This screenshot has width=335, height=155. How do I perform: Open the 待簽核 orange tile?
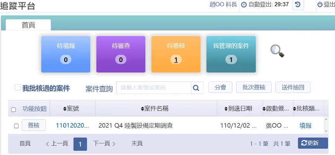click(176, 54)
